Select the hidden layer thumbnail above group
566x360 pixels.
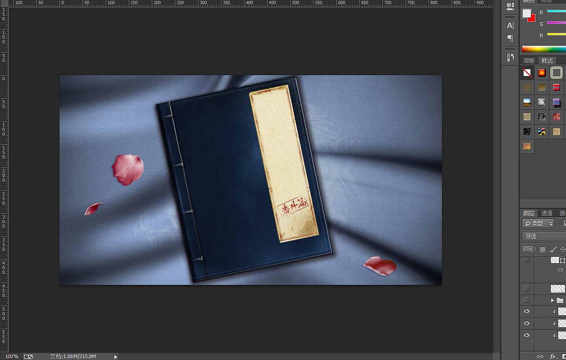pyautogui.click(x=558, y=289)
